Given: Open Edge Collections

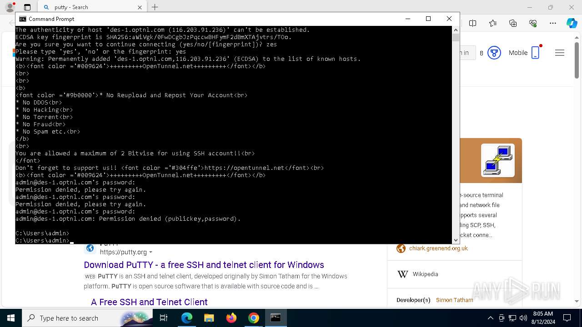Looking at the screenshot, I should point(513,23).
